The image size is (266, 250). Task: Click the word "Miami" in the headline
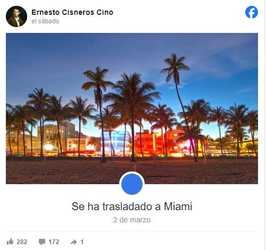[x=178, y=206]
